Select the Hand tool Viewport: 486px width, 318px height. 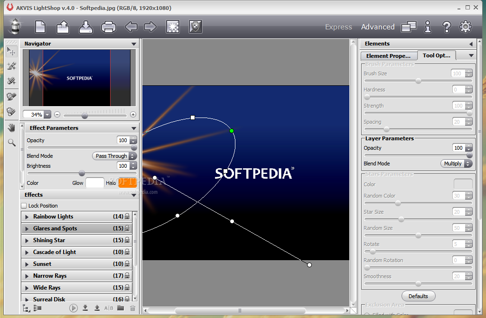[x=11, y=127]
